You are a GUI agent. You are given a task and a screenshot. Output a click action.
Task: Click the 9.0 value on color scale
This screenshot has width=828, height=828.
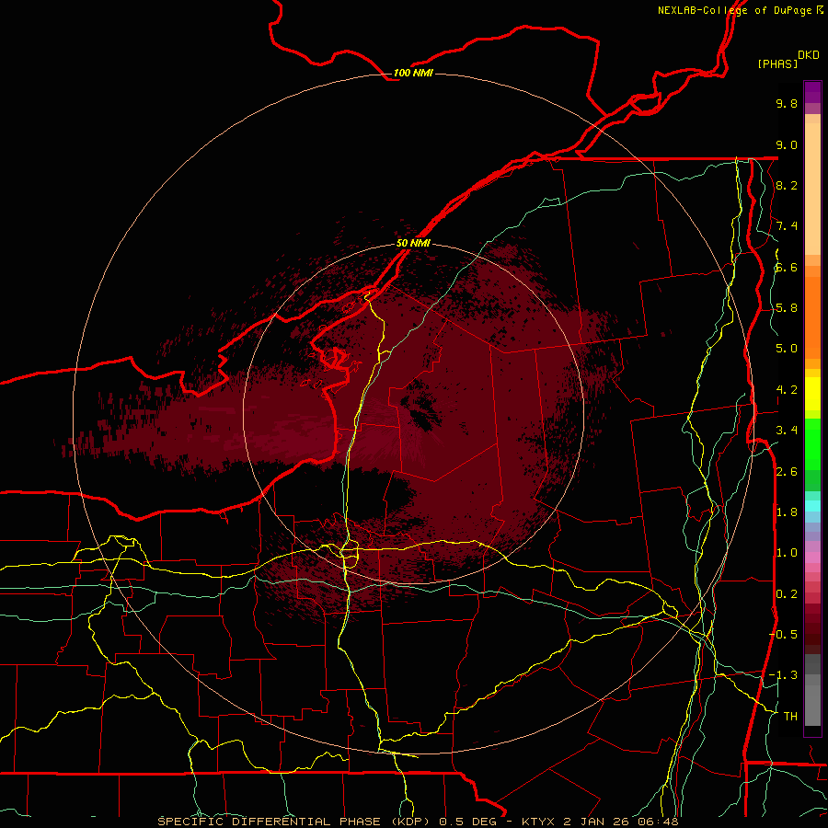pyautogui.click(x=787, y=144)
